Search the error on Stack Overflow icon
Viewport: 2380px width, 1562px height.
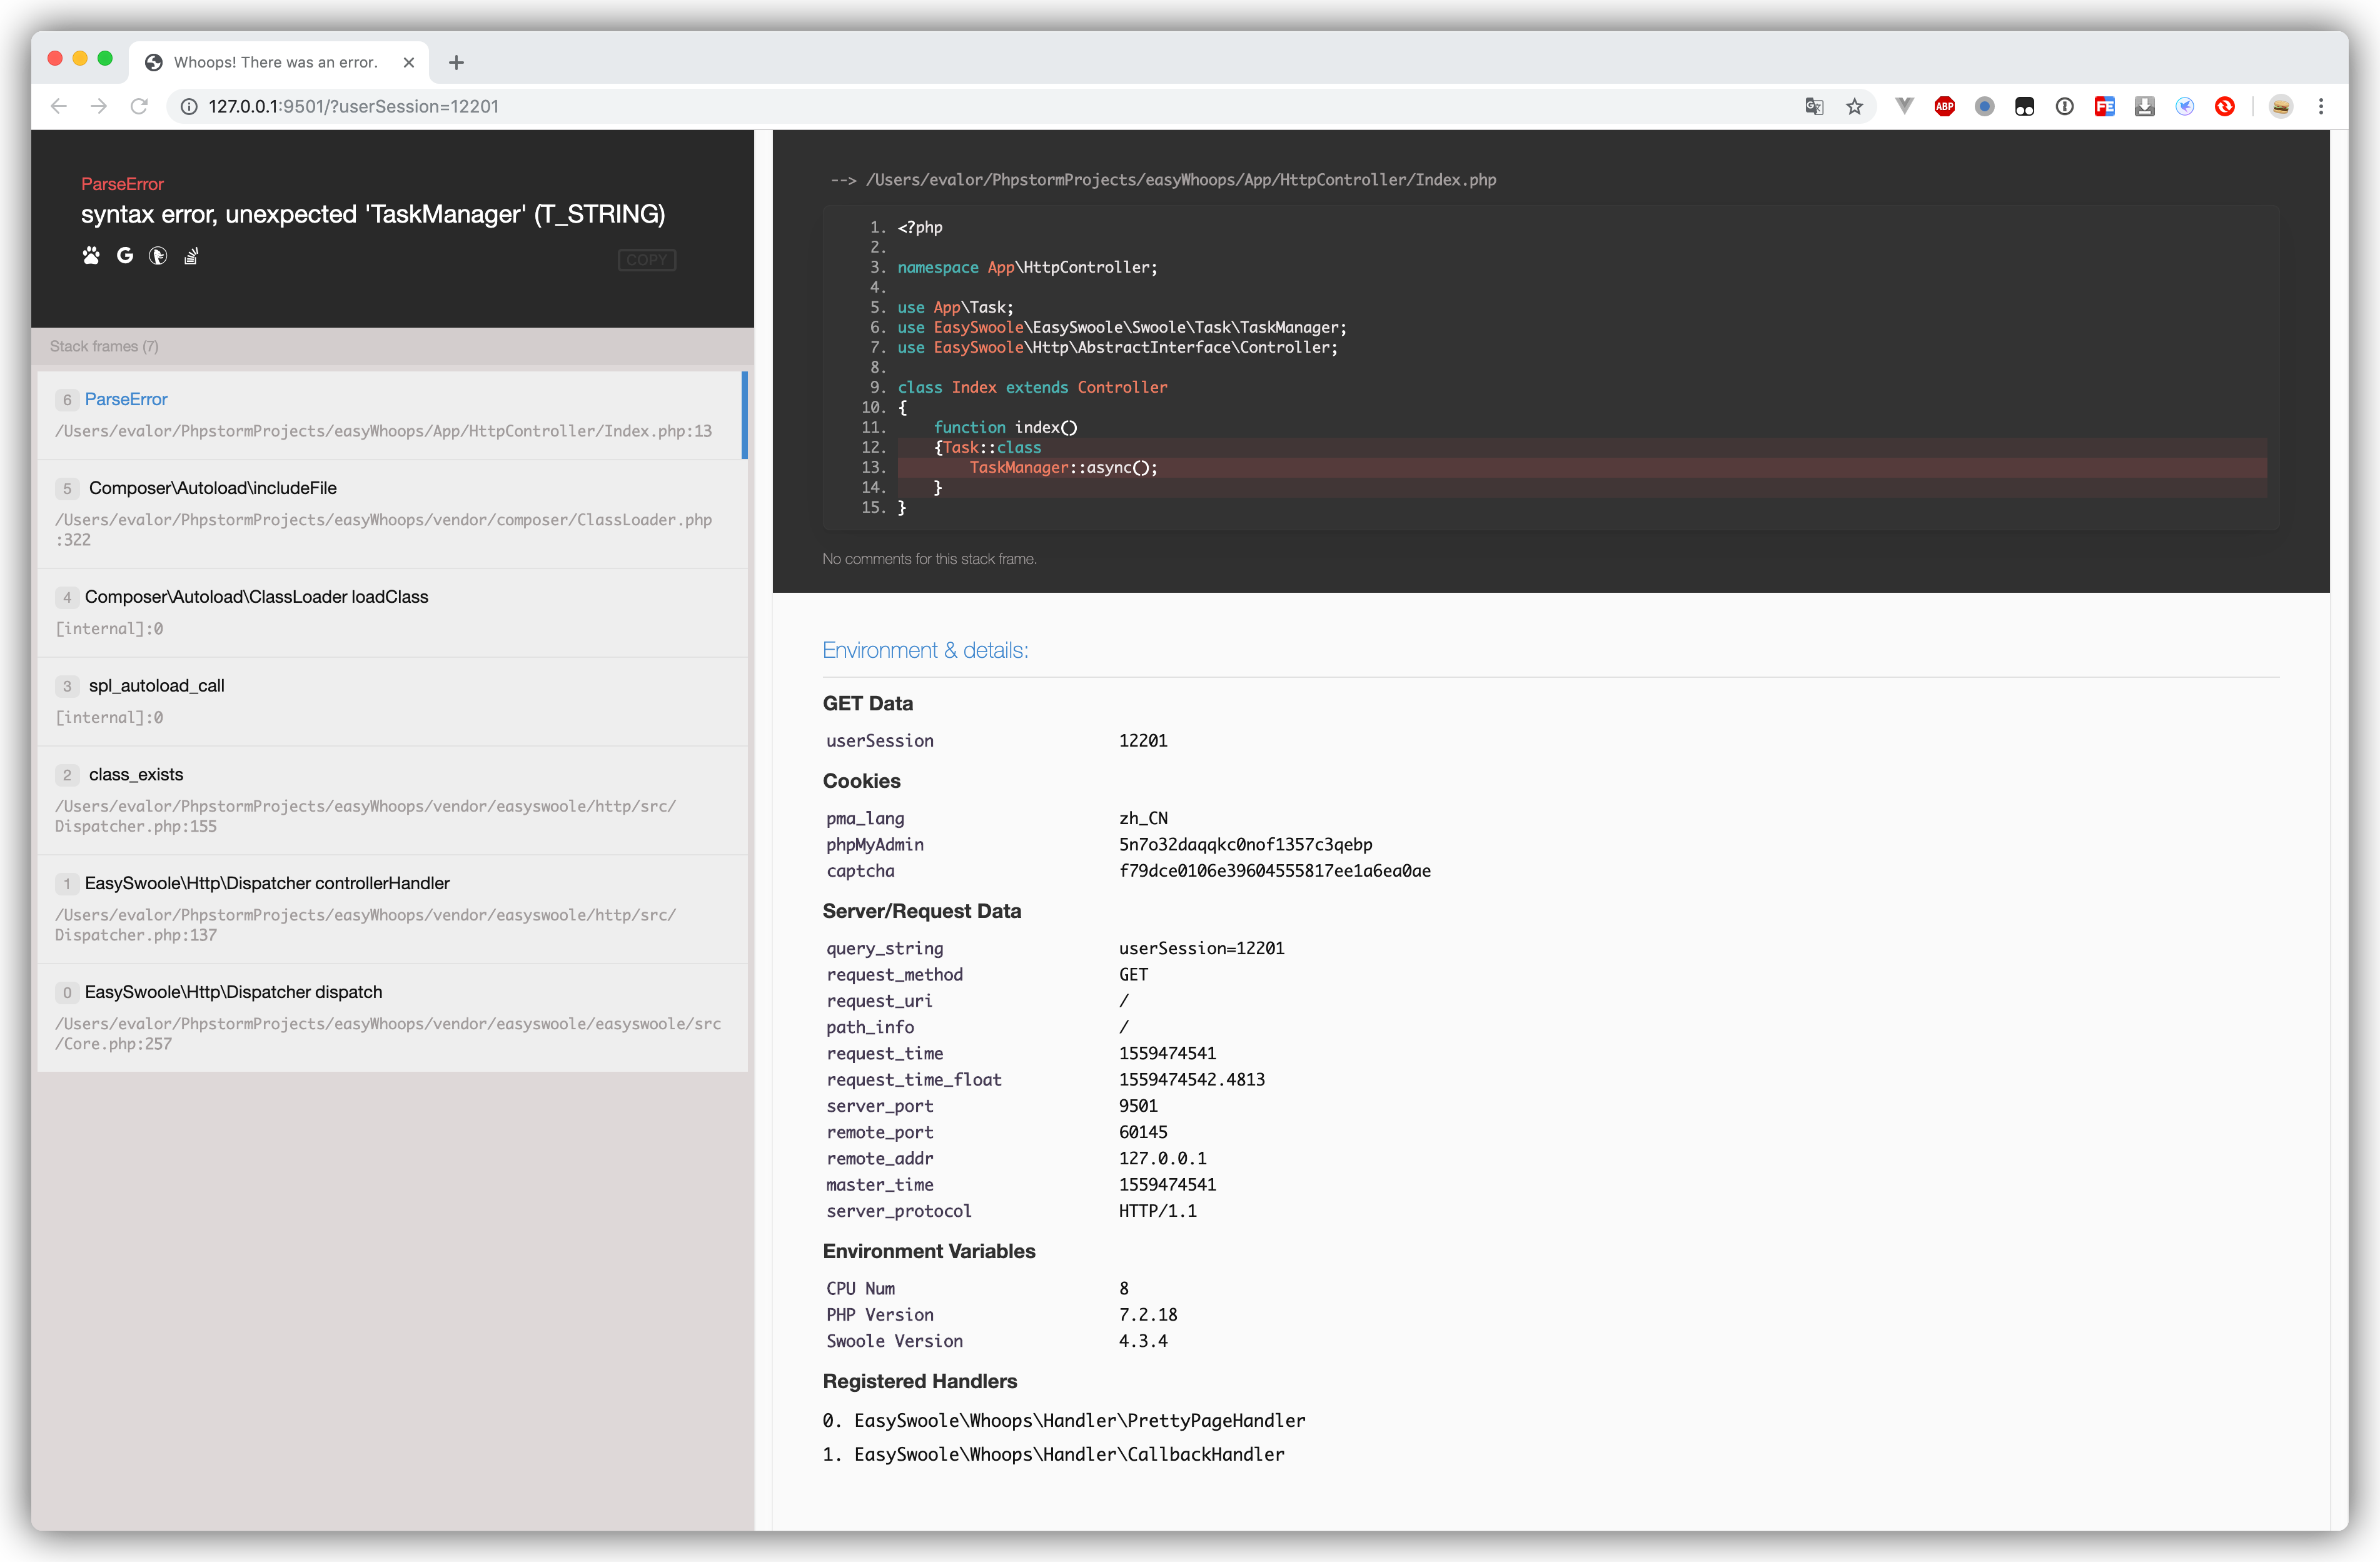click(x=191, y=256)
